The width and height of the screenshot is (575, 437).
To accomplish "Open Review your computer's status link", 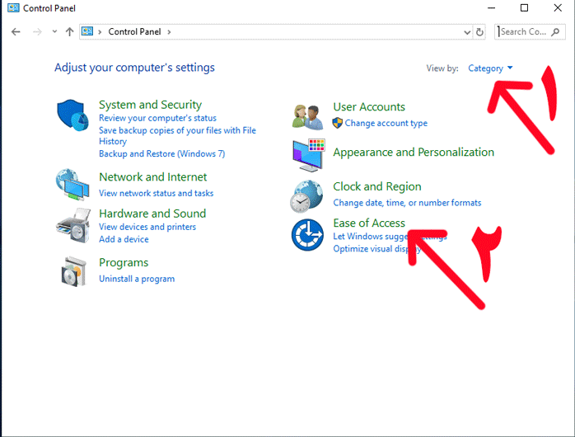I will pos(157,118).
